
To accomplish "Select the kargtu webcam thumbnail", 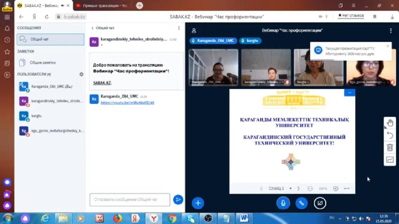I will point(319,67).
